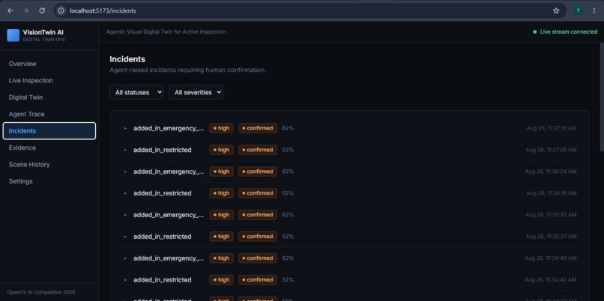Go to Live Inspection
Viewport: 604px width, 301px height.
49,80
